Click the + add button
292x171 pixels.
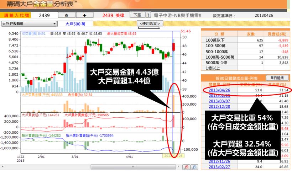pyautogui.click(x=85, y=15)
